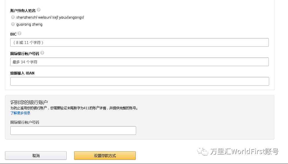
Task: Open help icon next to 国际银行帐户号码 label
Action: [x=42, y=53]
